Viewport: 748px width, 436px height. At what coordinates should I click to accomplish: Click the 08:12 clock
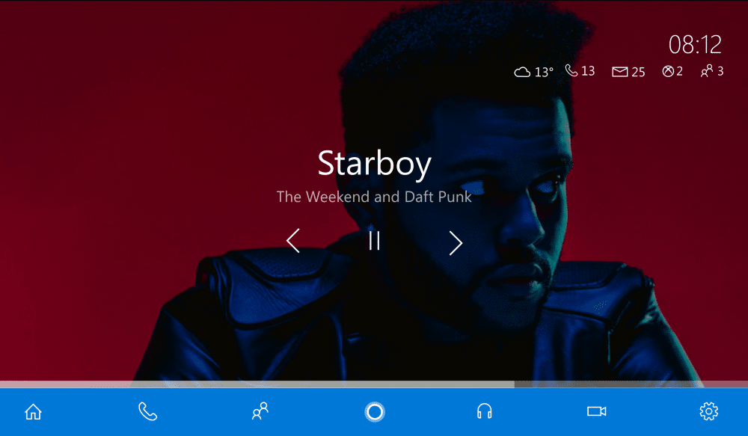point(695,45)
